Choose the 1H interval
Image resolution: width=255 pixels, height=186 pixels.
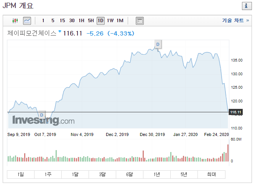click(x=81, y=21)
